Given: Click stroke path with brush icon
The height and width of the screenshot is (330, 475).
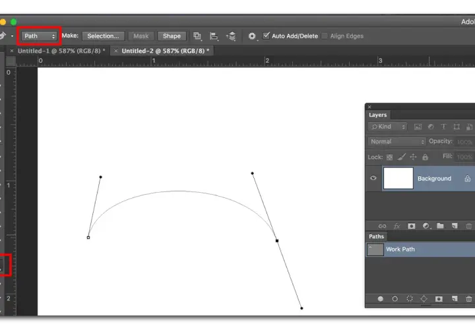Looking at the screenshot, I should [395, 299].
